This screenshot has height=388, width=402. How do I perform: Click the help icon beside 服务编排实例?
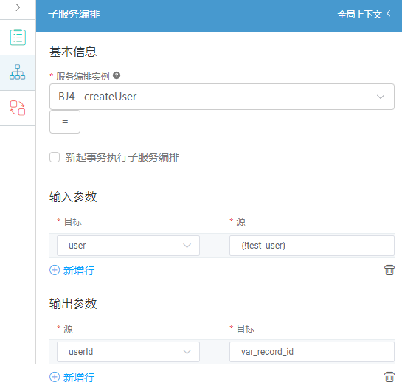(117, 75)
